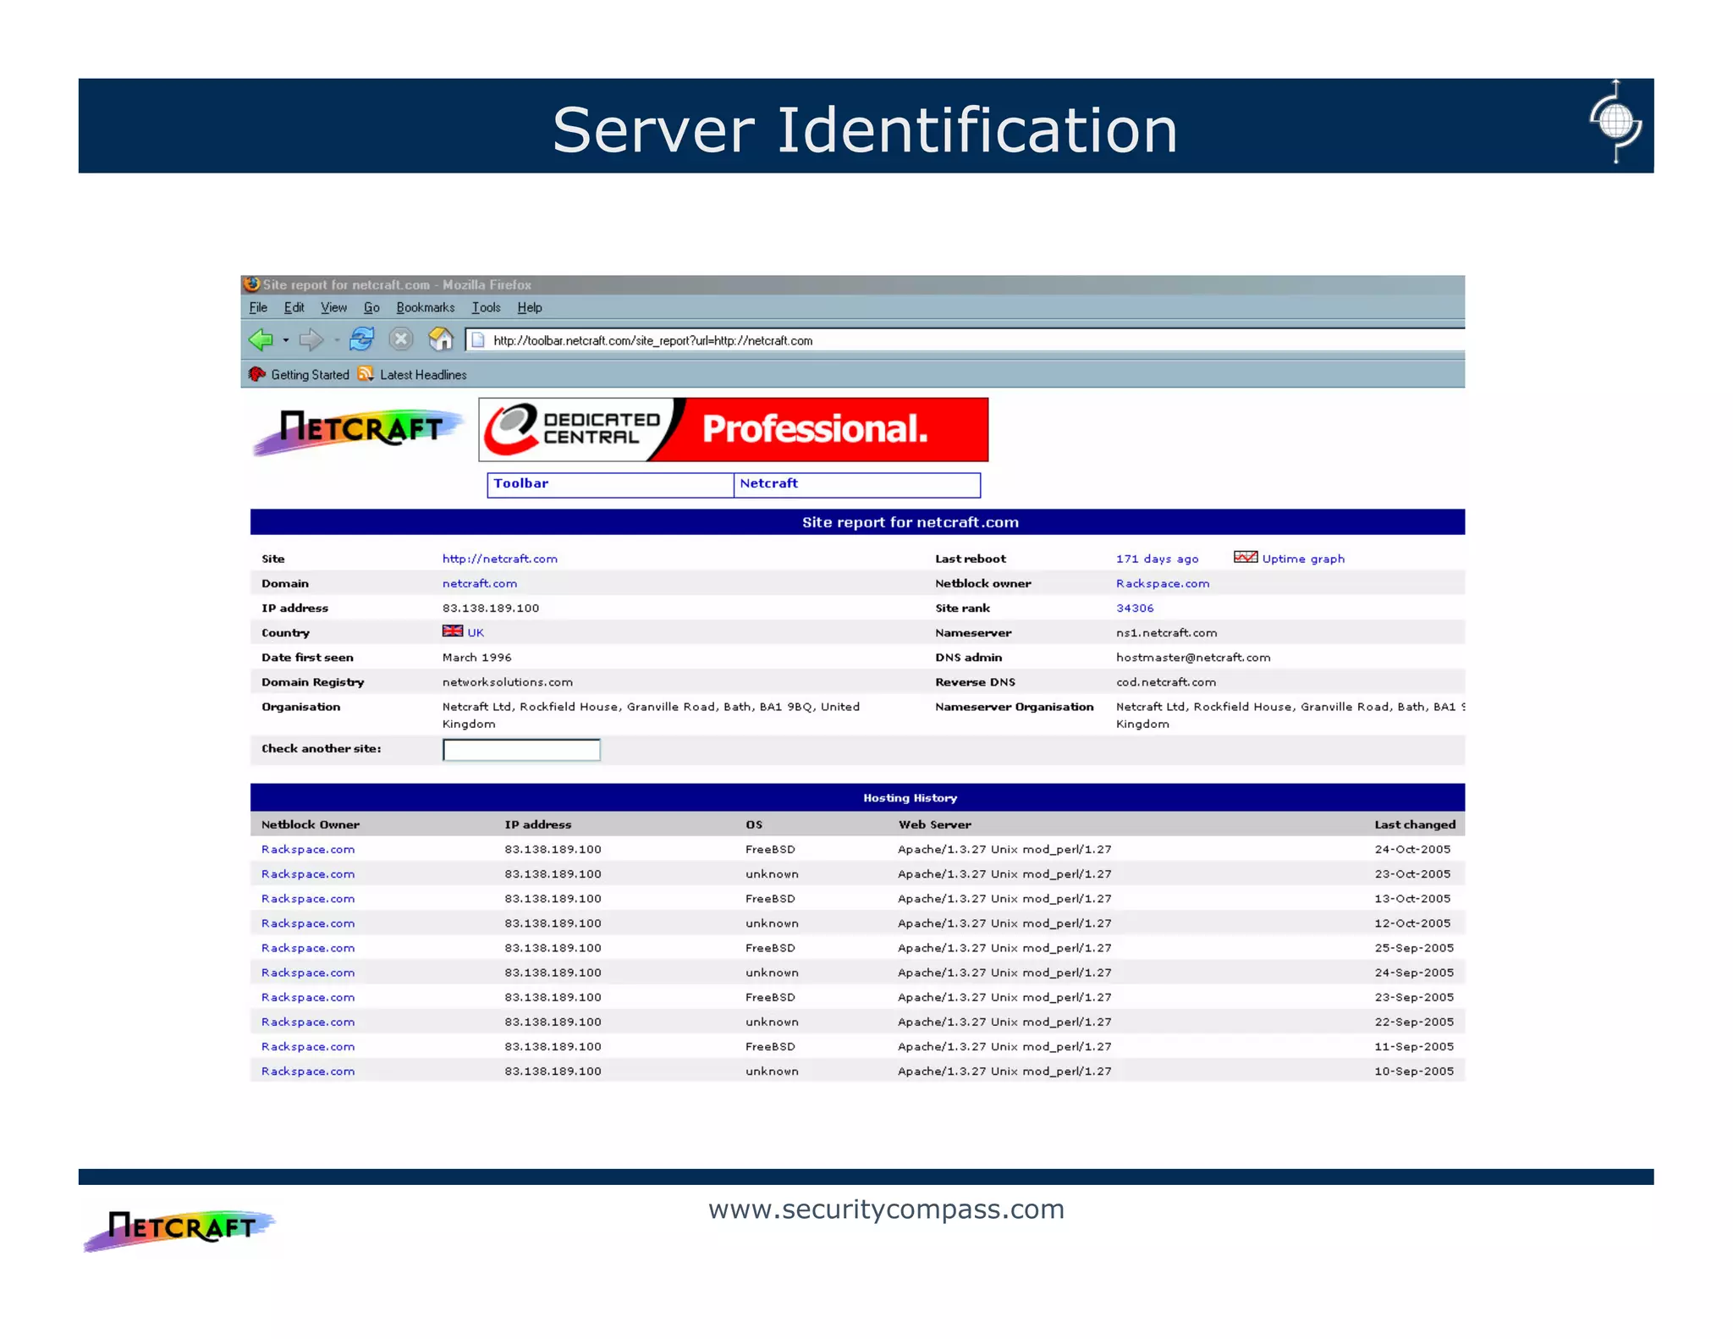Click the 10-Sep-2005 last changed date

coord(1414,1071)
